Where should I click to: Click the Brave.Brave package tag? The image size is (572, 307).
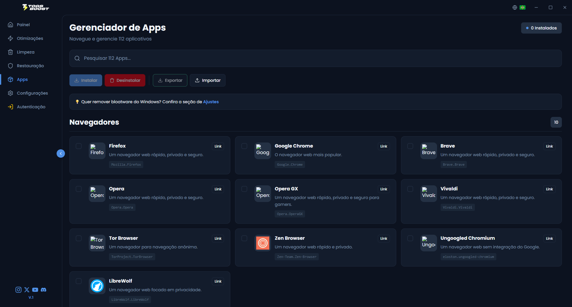tap(453, 165)
